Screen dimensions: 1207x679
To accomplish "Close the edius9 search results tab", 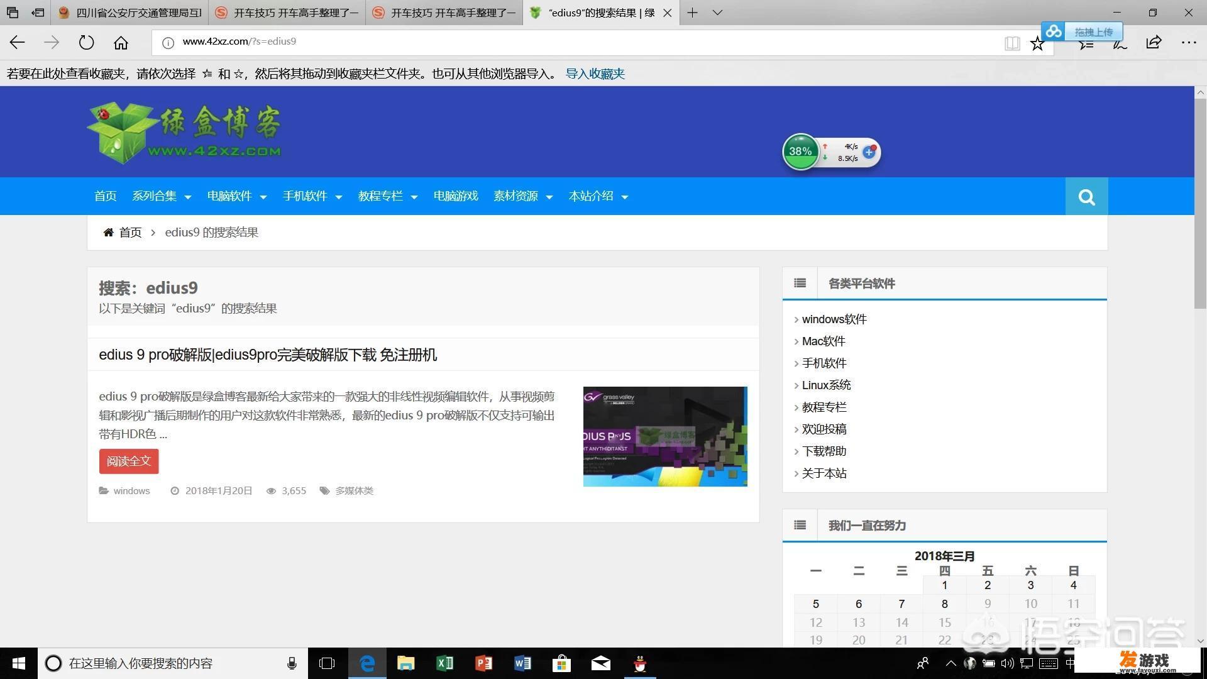I will tap(667, 13).
